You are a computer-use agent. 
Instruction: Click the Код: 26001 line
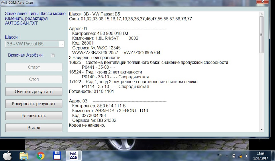pyautogui.click(x=83, y=43)
